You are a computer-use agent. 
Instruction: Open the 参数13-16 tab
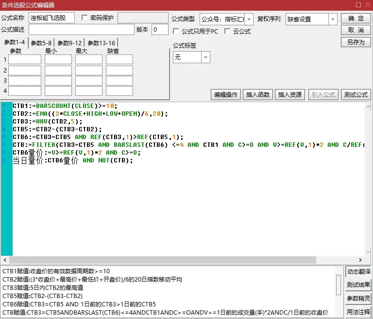[101, 43]
